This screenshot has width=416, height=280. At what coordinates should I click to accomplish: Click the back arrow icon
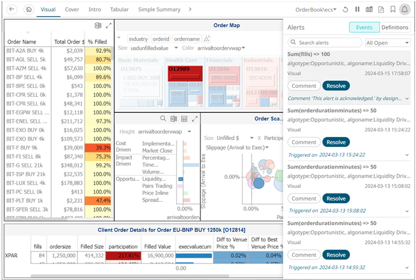[x=13, y=9]
